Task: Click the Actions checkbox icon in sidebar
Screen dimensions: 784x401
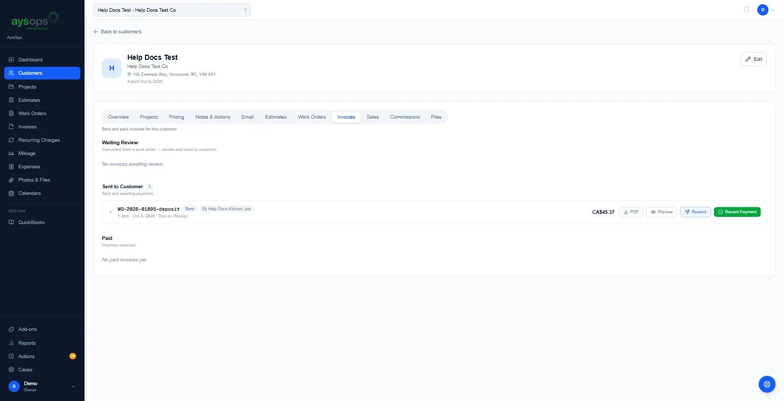Action: (11, 357)
